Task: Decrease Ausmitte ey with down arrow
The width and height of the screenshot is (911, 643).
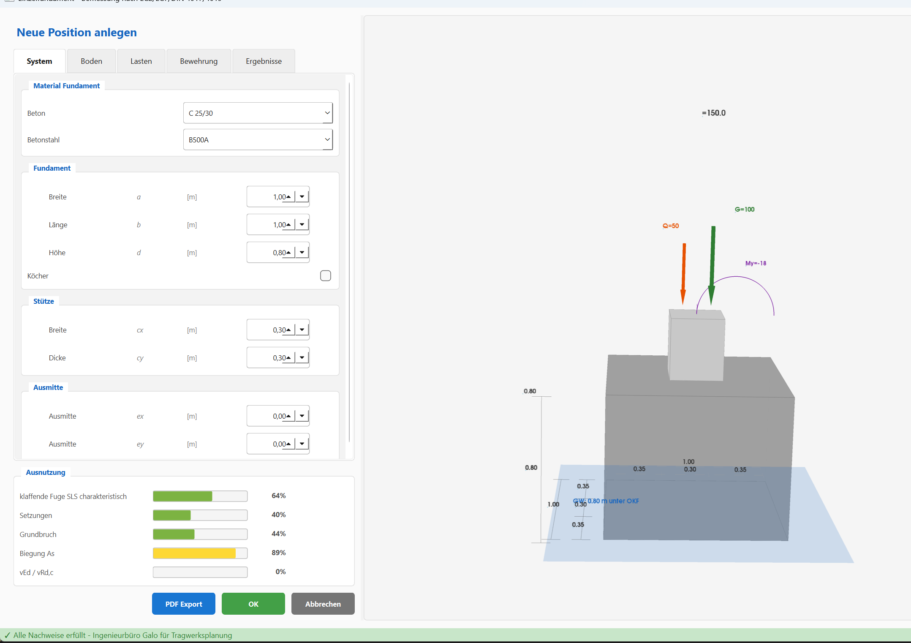Action: click(x=302, y=444)
